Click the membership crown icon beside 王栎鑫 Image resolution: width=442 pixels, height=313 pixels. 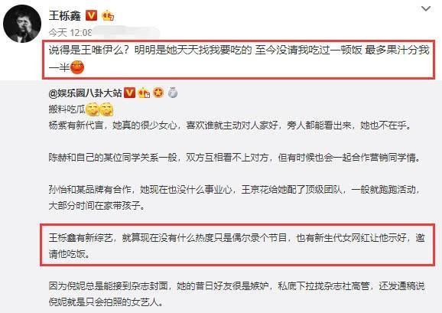pyautogui.click(x=108, y=15)
